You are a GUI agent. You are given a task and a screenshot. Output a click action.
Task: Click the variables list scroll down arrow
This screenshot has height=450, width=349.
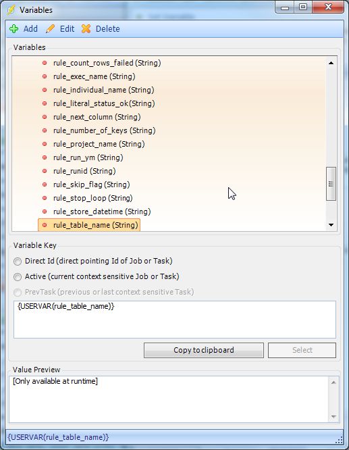(x=331, y=225)
